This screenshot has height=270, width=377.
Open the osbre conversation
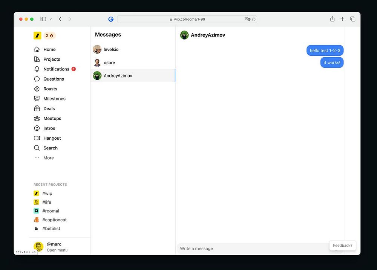[133, 63]
